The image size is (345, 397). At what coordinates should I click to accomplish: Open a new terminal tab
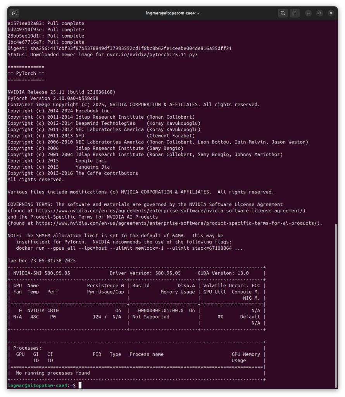pos(14,13)
